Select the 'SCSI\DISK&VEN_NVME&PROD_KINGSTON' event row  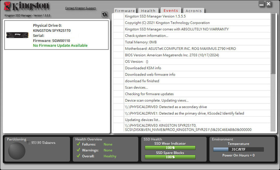[x=192, y=127]
